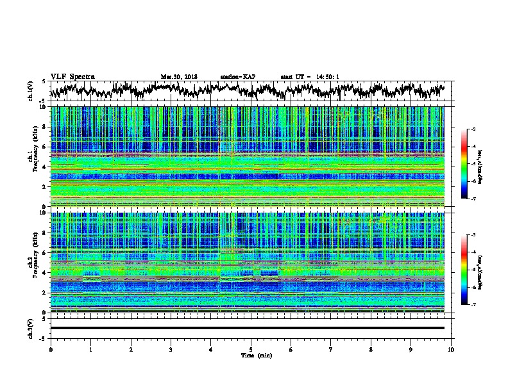Click the ch.2 spectrogram plot area

[247, 263]
